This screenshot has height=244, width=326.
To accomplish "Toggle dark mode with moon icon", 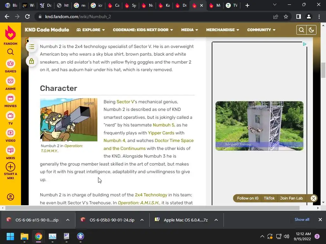I will click(x=311, y=30).
